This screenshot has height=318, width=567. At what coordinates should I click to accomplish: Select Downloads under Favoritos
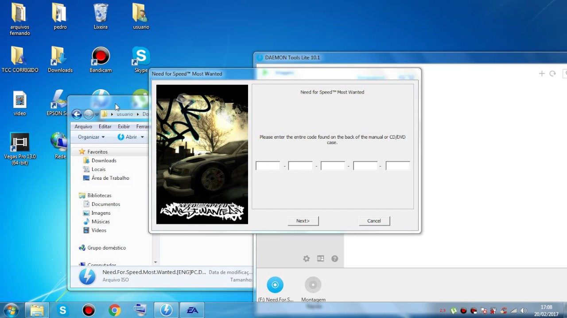tap(100, 160)
